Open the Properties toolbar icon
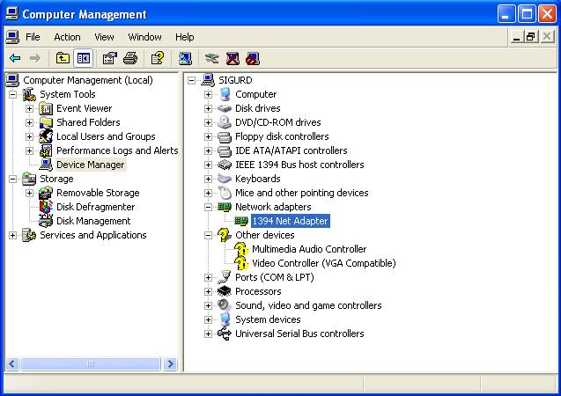Viewport: 561px width, 396px height. [x=109, y=58]
